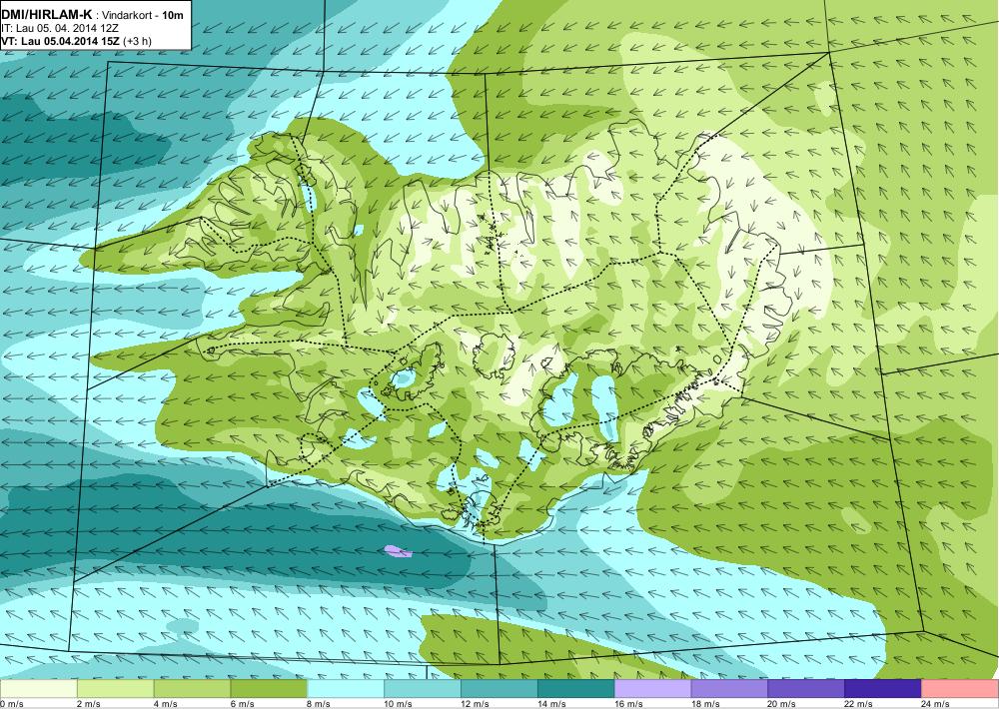Click the 'IT: Lau 05. 04. 2014 12Z' line
Screen dimensions: 999x709
pyautogui.click(x=60, y=28)
